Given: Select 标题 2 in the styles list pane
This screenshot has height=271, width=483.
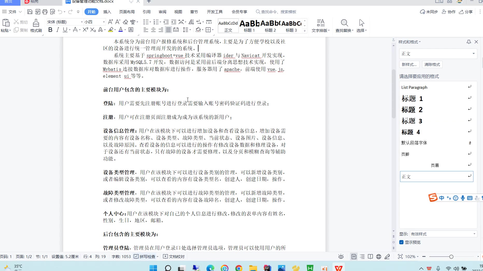Looking at the screenshot, I should click(437, 110).
